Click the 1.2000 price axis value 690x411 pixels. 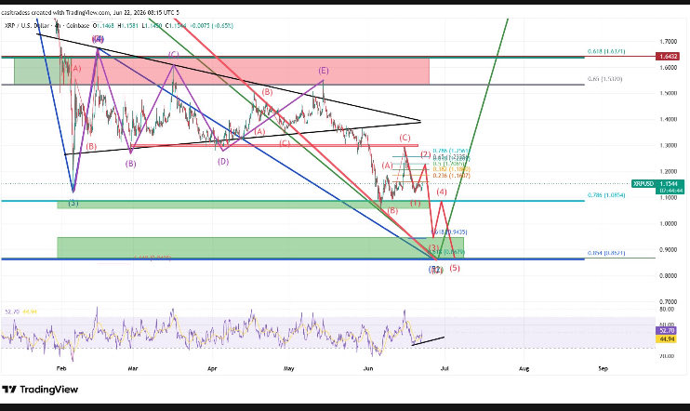click(668, 172)
